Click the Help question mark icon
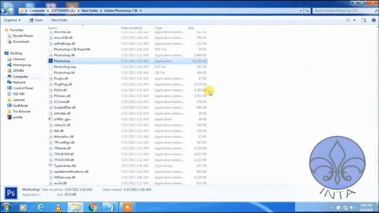This screenshot has height=213, width=379. click(374, 20)
